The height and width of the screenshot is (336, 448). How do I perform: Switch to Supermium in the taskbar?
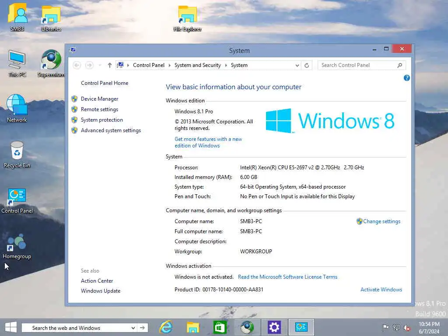tap(247, 327)
